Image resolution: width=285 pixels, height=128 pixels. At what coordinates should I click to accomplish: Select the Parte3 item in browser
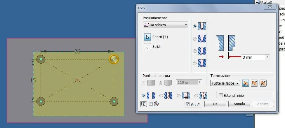266,2
